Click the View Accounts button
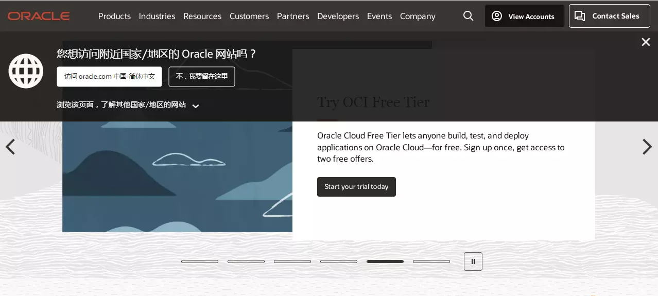Image resolution: width=658 pixels, height=296 pixels. (524, 16)
